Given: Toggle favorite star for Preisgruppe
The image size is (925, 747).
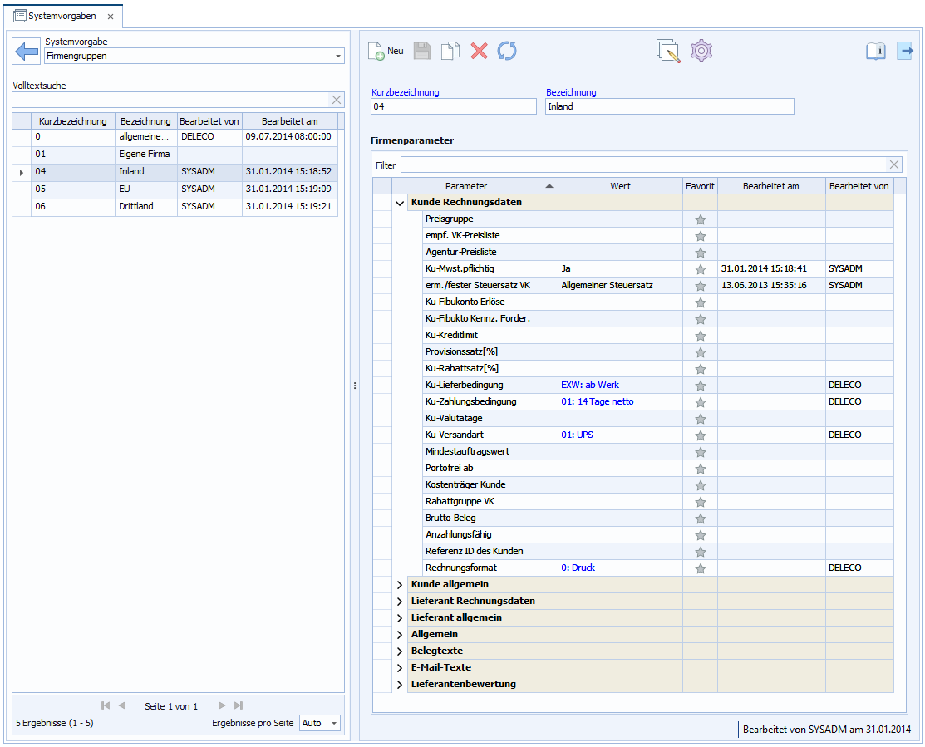Looking at the screenshot, I should point(700,219).
